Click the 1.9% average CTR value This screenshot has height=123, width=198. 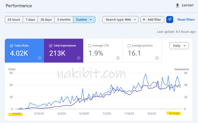[96, 53]
